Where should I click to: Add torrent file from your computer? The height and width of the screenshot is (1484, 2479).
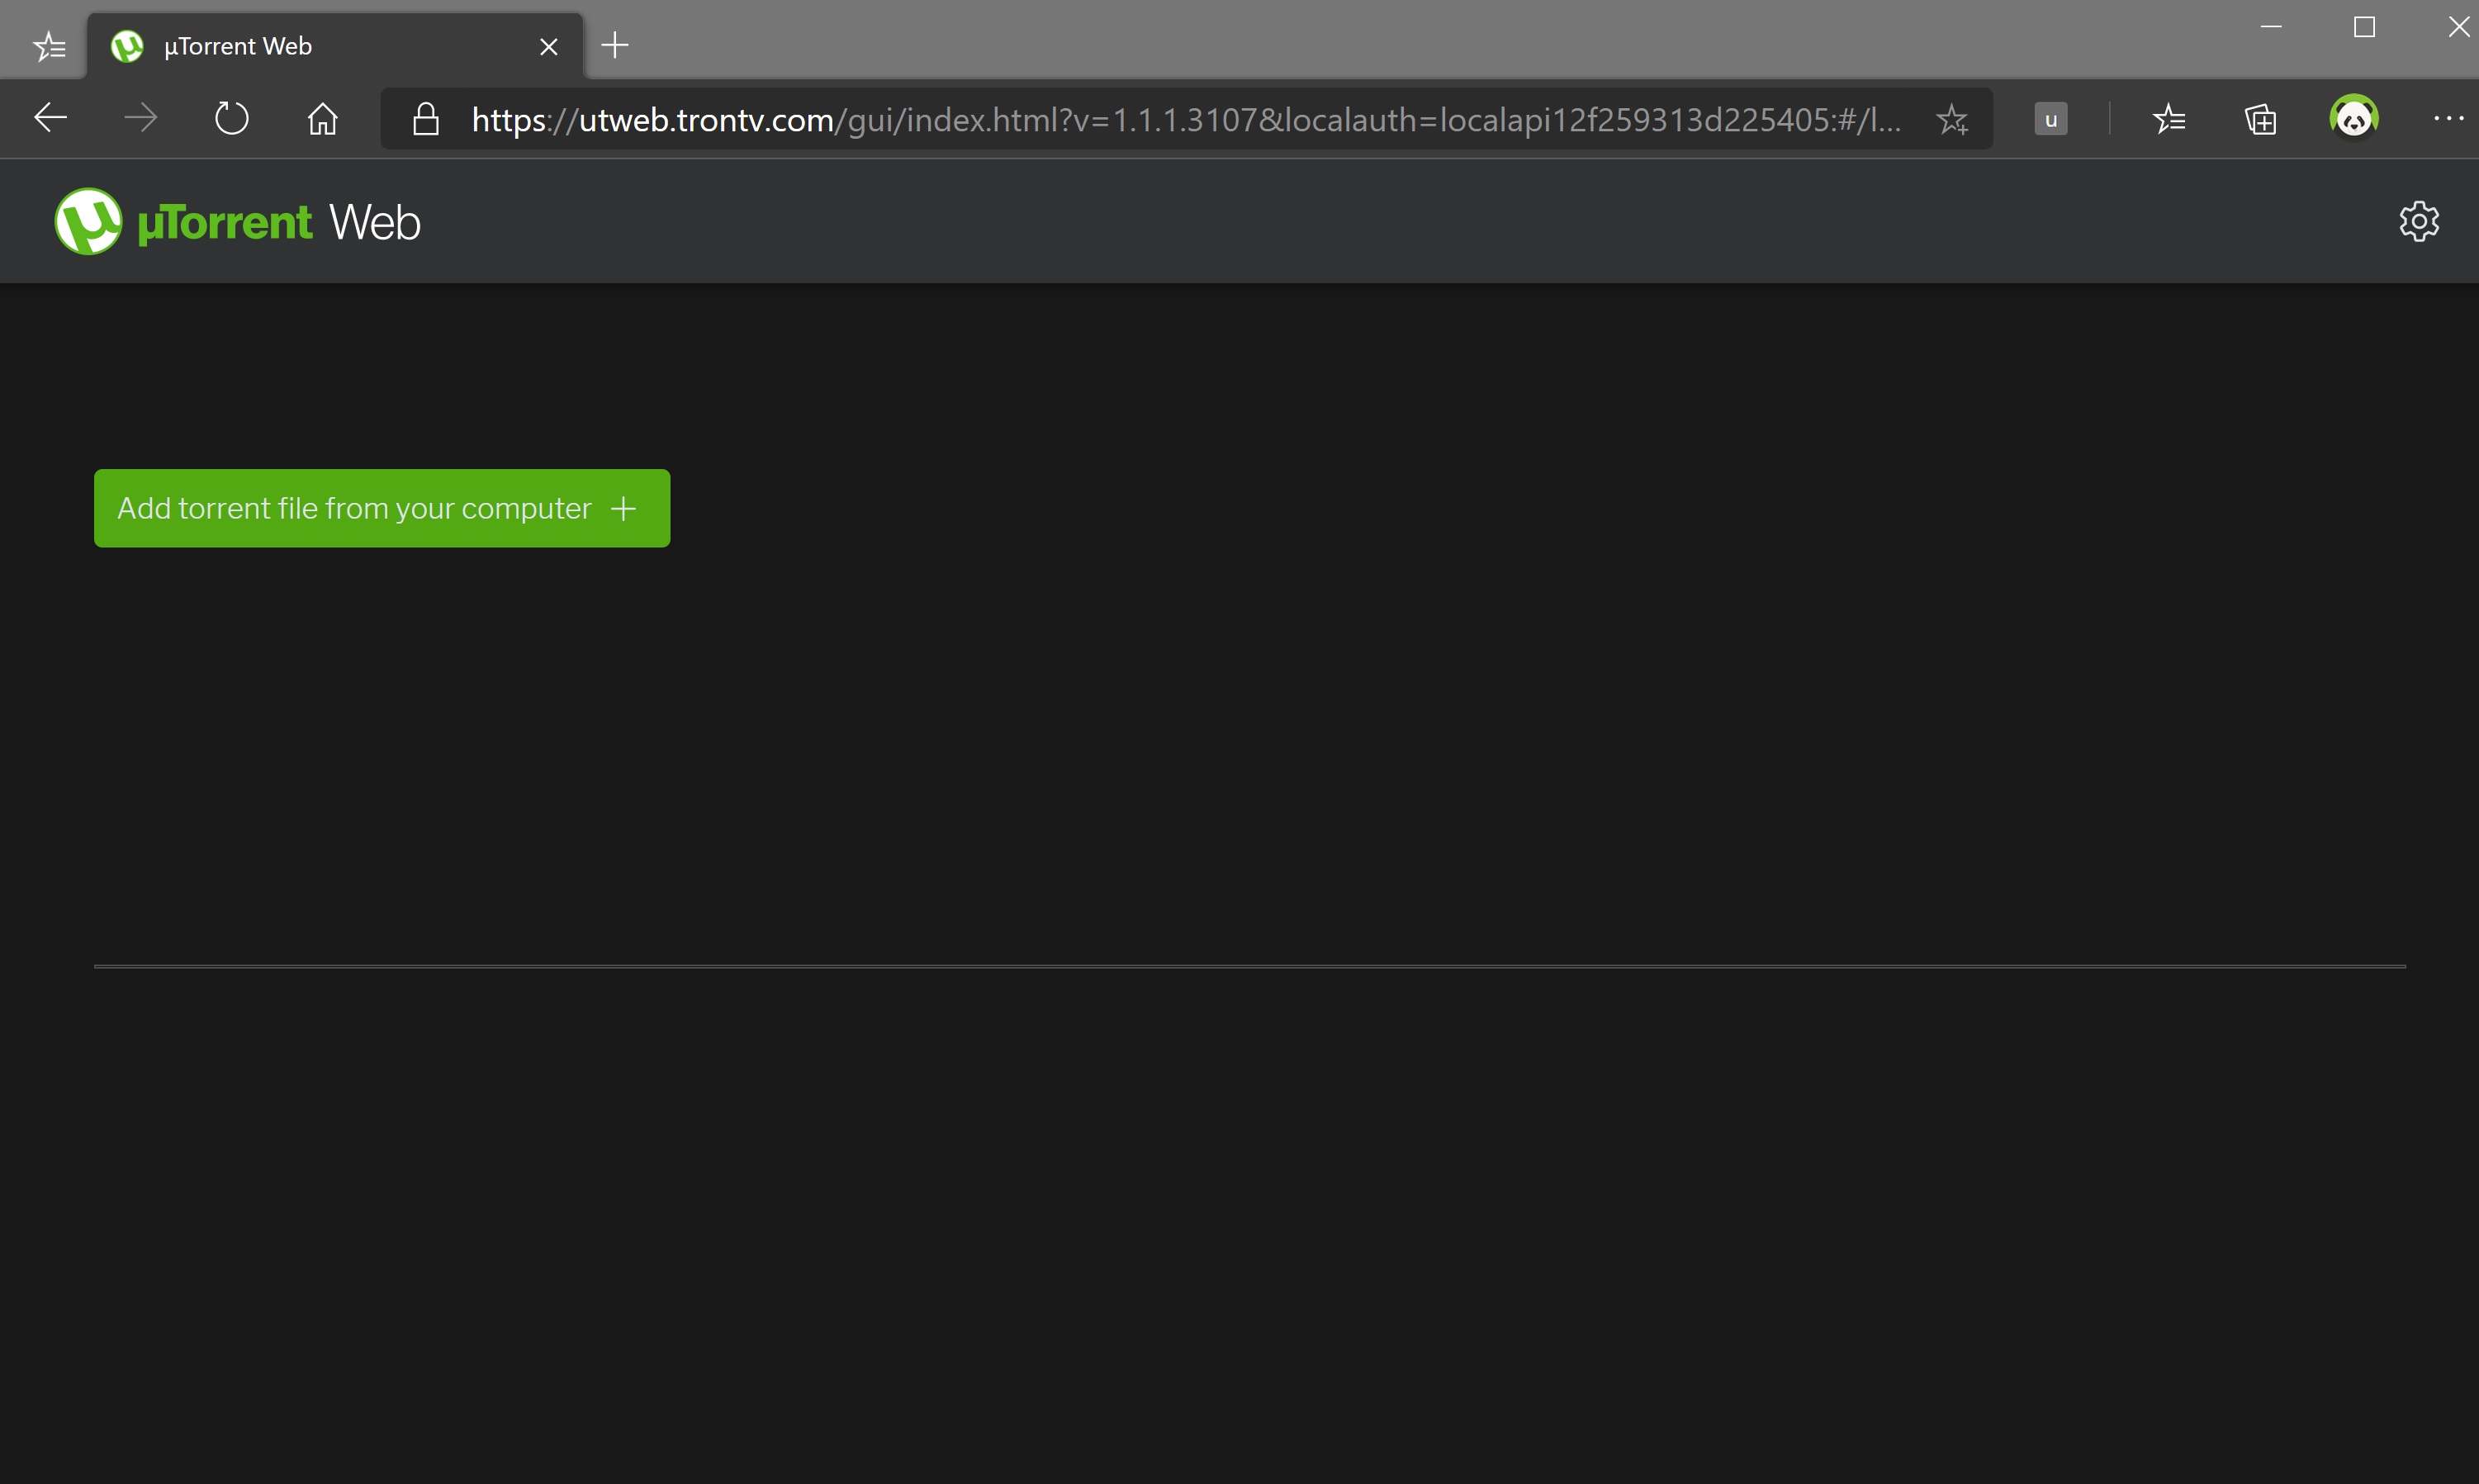(382, 508)
